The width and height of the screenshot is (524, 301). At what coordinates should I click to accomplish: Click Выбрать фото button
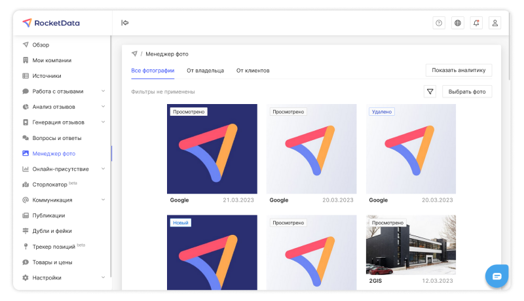(467, 92)
